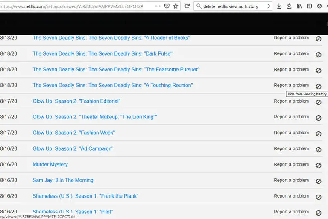Open Shameless Season 1 "Pilot" link
Screen dimensions: 328x219
73,212
